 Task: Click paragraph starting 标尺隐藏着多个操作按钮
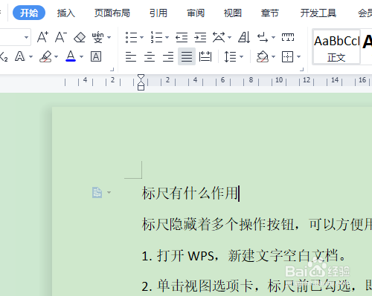click(257, 224)
